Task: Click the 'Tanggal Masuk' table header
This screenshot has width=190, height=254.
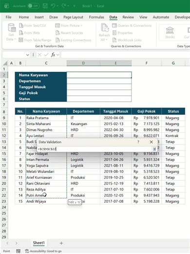Action: coord(116,111)
